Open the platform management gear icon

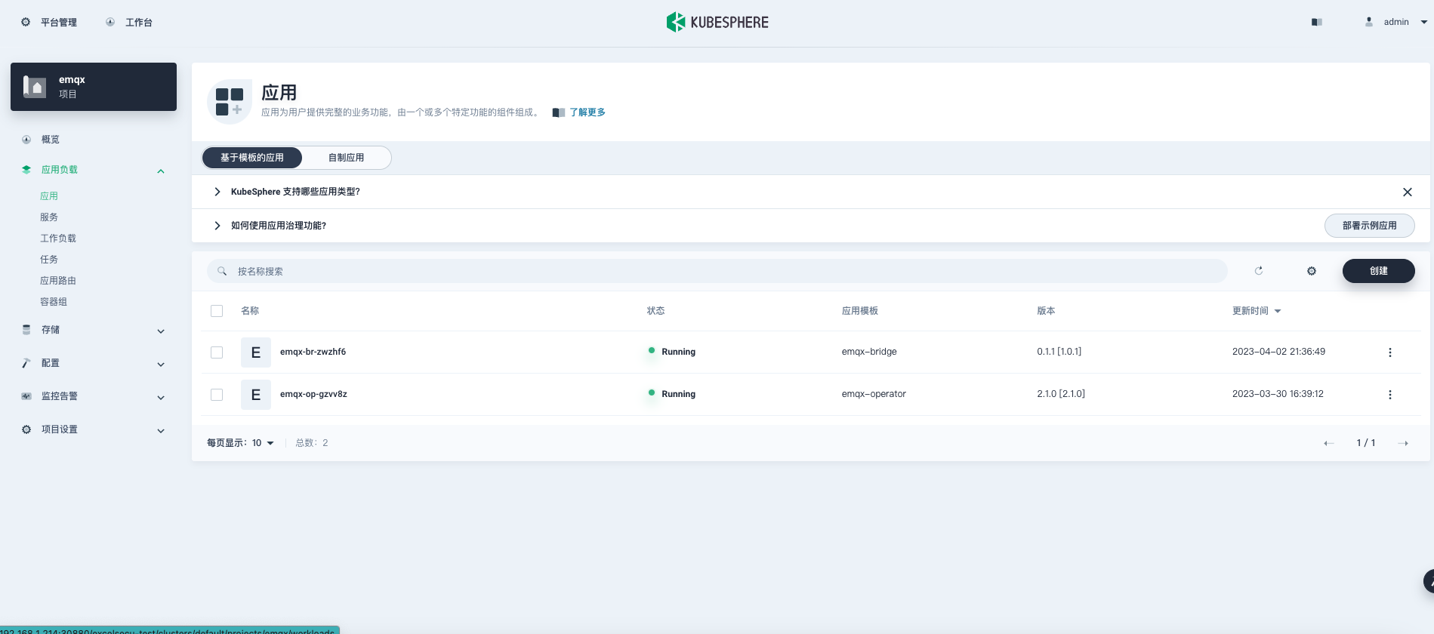(26, 22)
